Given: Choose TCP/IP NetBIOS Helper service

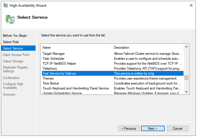Looking at the screenshot, I should click(112, 64).
